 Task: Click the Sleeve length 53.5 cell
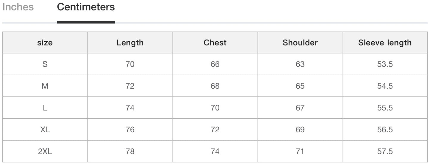pyautogui.click(x=385, y=64)
